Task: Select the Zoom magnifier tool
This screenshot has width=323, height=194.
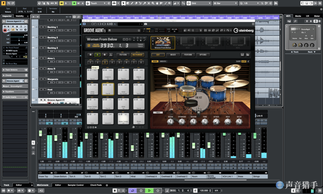Action: 153,3
